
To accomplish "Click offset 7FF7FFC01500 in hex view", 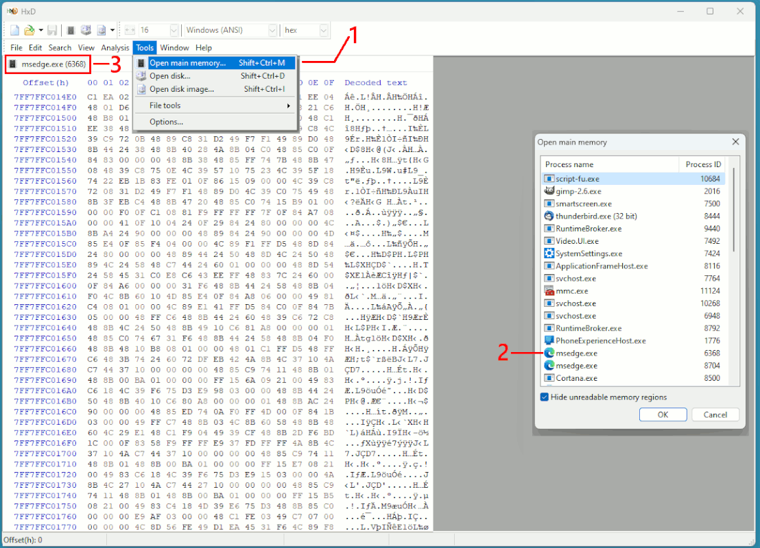I will (45, 118).
